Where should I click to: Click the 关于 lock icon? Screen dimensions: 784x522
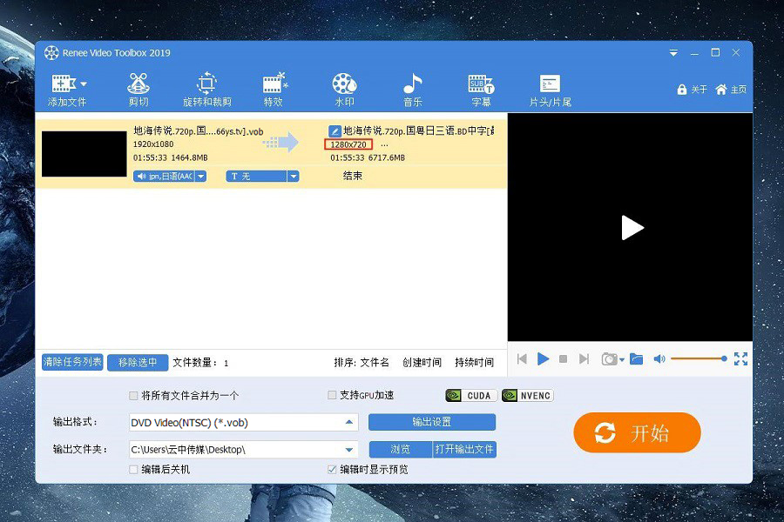coord(682,90)
